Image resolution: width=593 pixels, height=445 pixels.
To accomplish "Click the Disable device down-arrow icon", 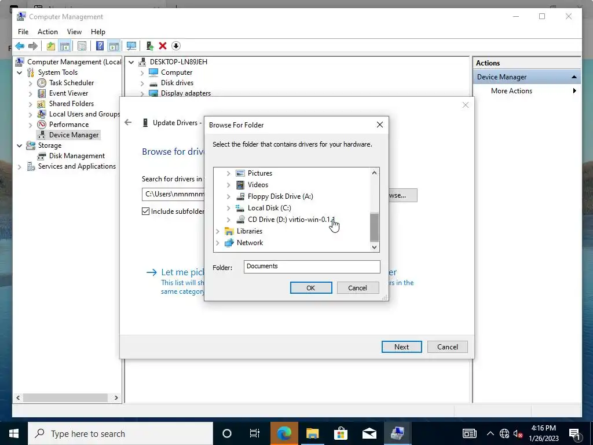I will (176, 46).
